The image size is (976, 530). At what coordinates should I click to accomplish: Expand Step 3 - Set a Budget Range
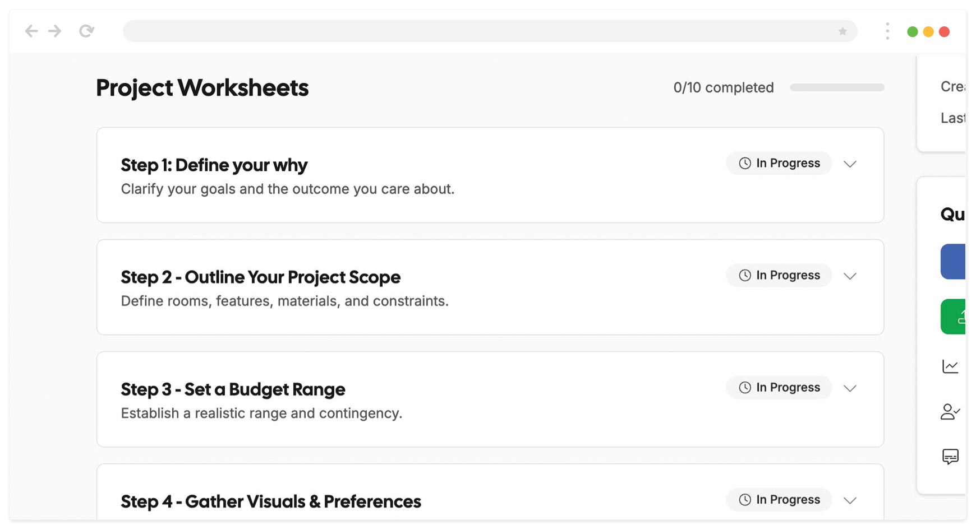(x=850, y=388)
